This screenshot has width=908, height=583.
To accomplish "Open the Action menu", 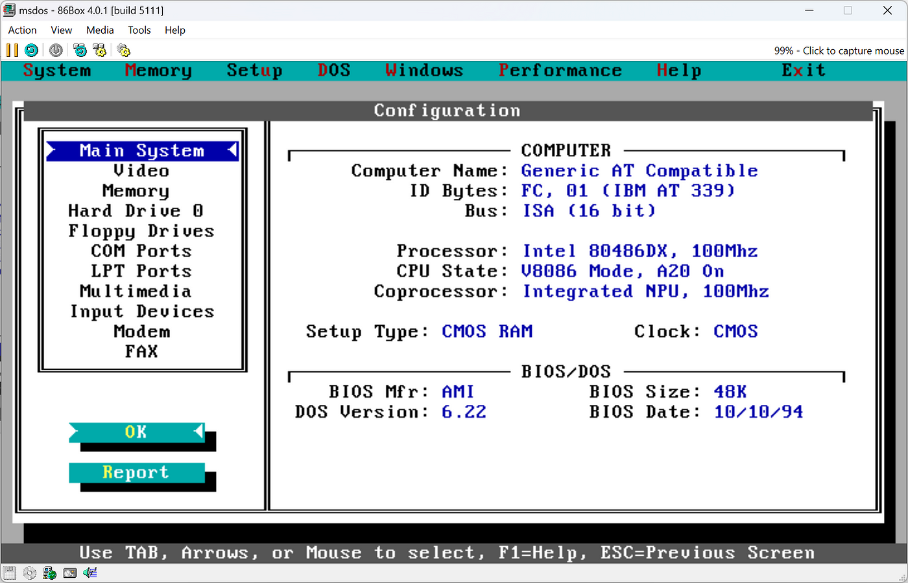I will (22, 30).
